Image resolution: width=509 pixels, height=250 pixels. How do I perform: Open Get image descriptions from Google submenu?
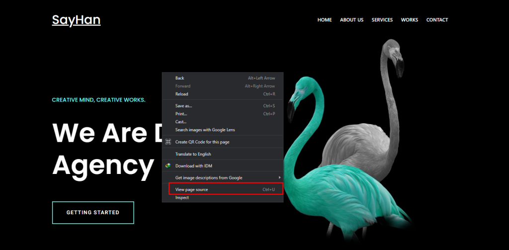coord(223,177)
